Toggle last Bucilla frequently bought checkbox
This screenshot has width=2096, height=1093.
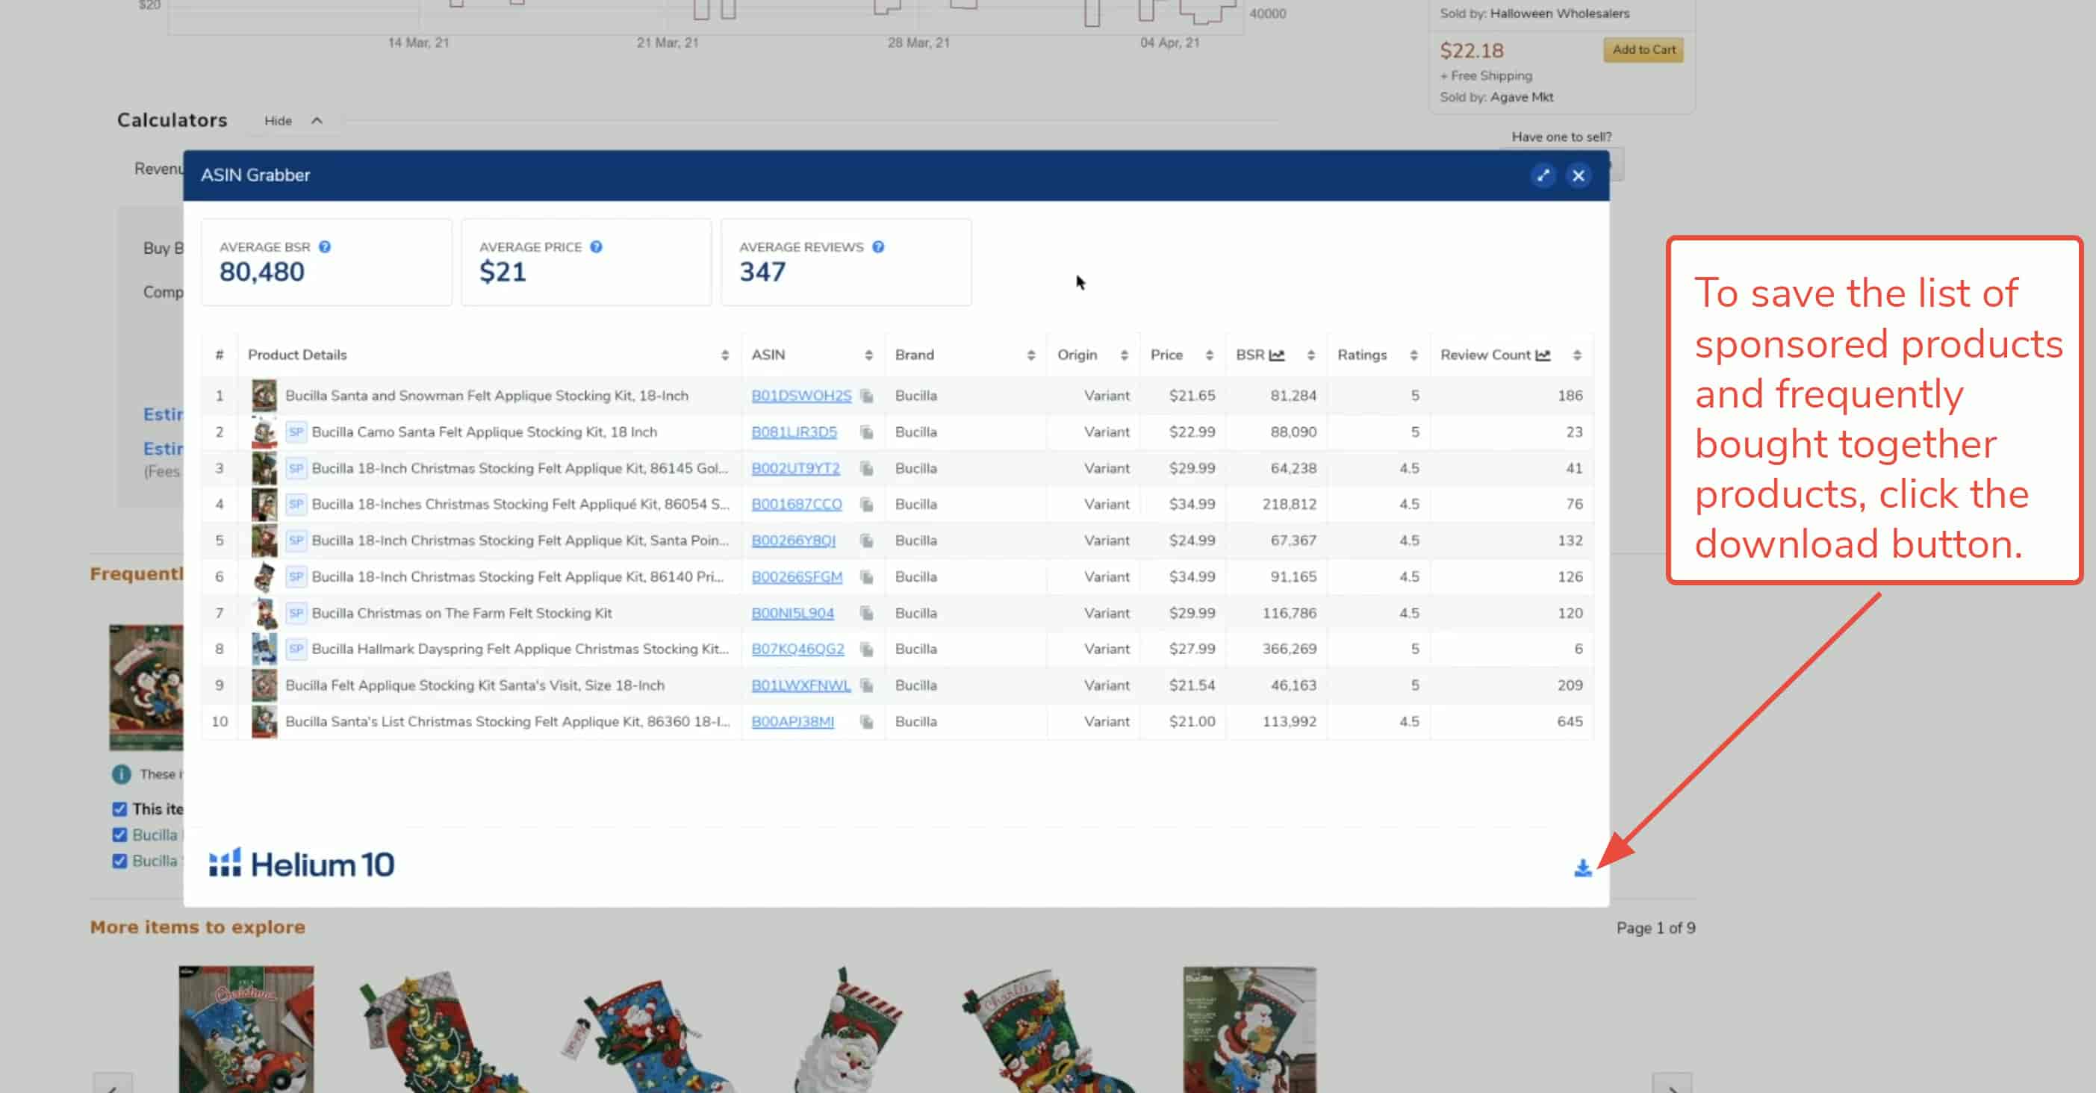pyautogui.click(x=119, y=860)
